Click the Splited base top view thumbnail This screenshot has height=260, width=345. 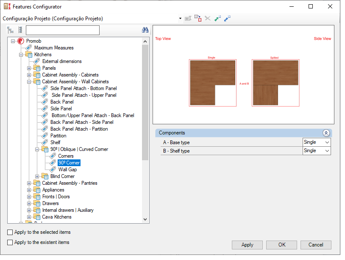pos(275,83)
